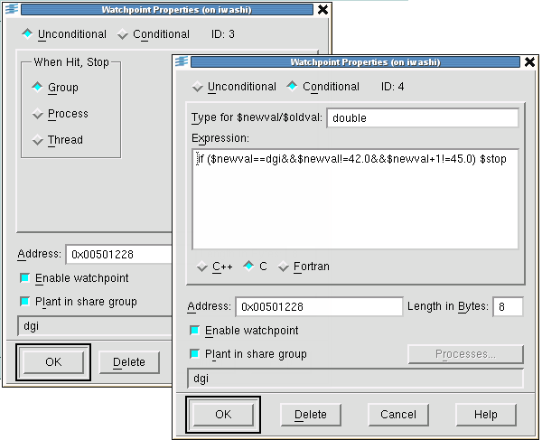
Task: Open window menu icon of back dialog
Action: click(11, 10)
